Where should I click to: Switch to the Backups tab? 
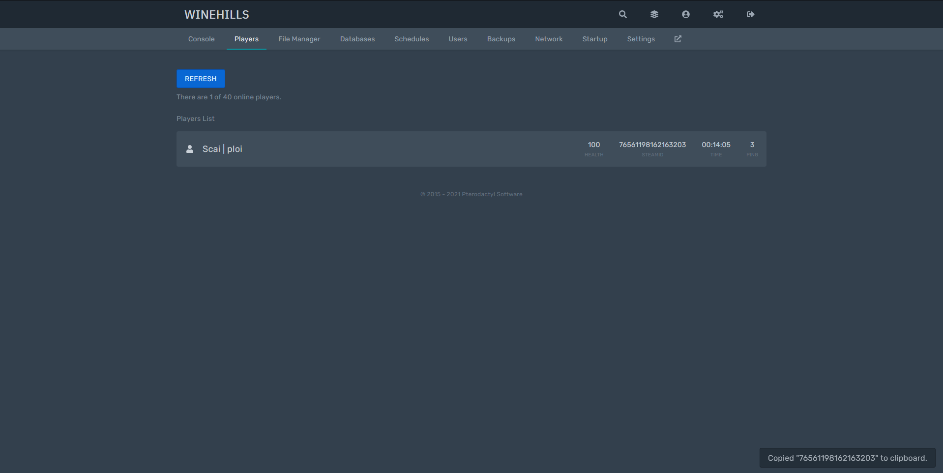[501, 39]
